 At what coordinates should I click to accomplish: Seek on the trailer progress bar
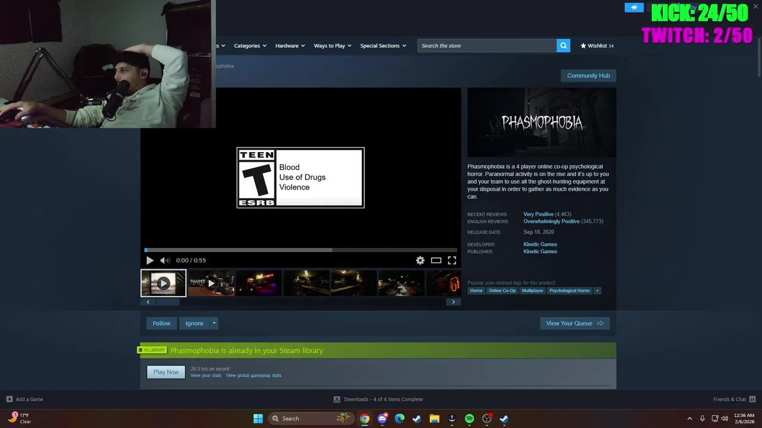(301, 250)
